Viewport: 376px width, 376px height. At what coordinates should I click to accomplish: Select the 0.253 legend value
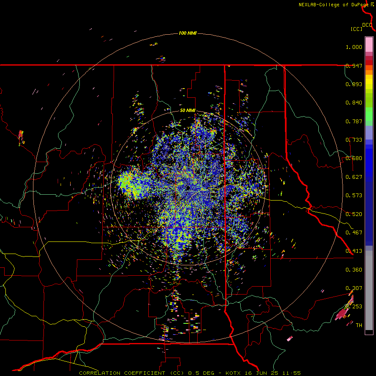click(x=354, y=307)
